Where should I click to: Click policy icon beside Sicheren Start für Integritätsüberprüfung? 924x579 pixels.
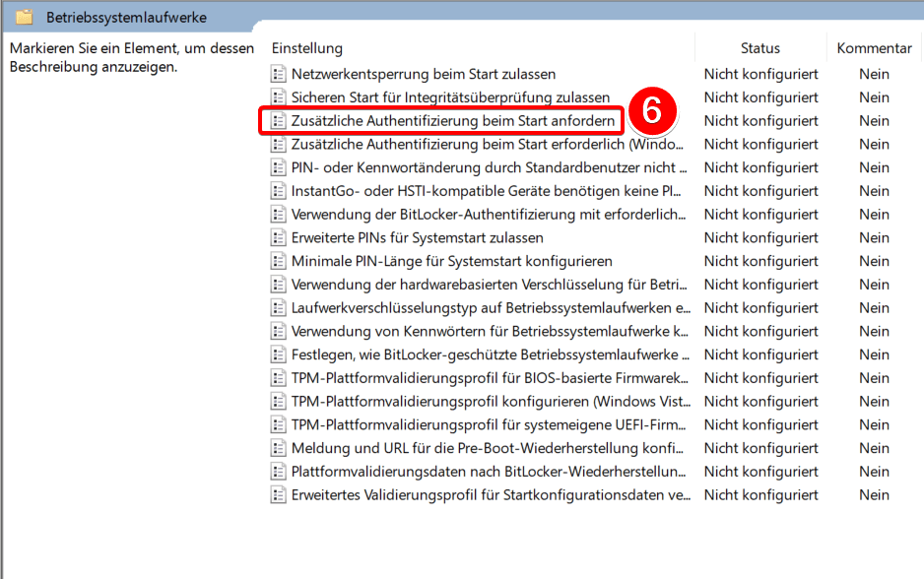click(x=278, y=97)
